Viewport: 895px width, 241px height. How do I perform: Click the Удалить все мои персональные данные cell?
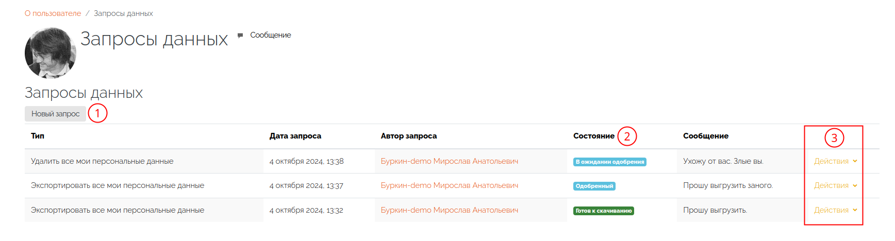pyautogui.click(x=144, y=161)
